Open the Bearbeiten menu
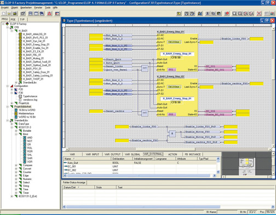The image size is (276, 215). click(26, 8)
